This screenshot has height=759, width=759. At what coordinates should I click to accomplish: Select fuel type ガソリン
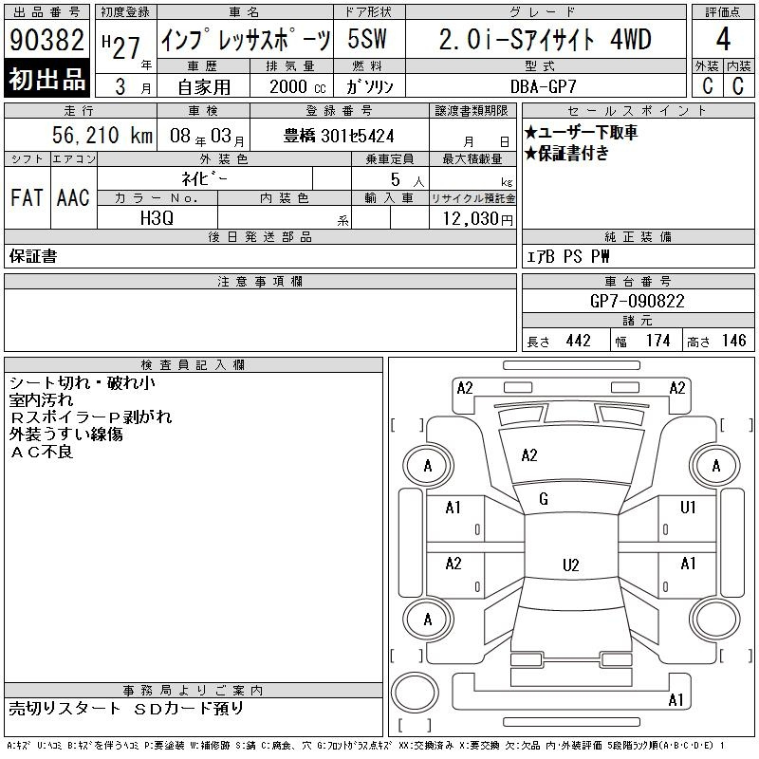(x=370, y=86)
